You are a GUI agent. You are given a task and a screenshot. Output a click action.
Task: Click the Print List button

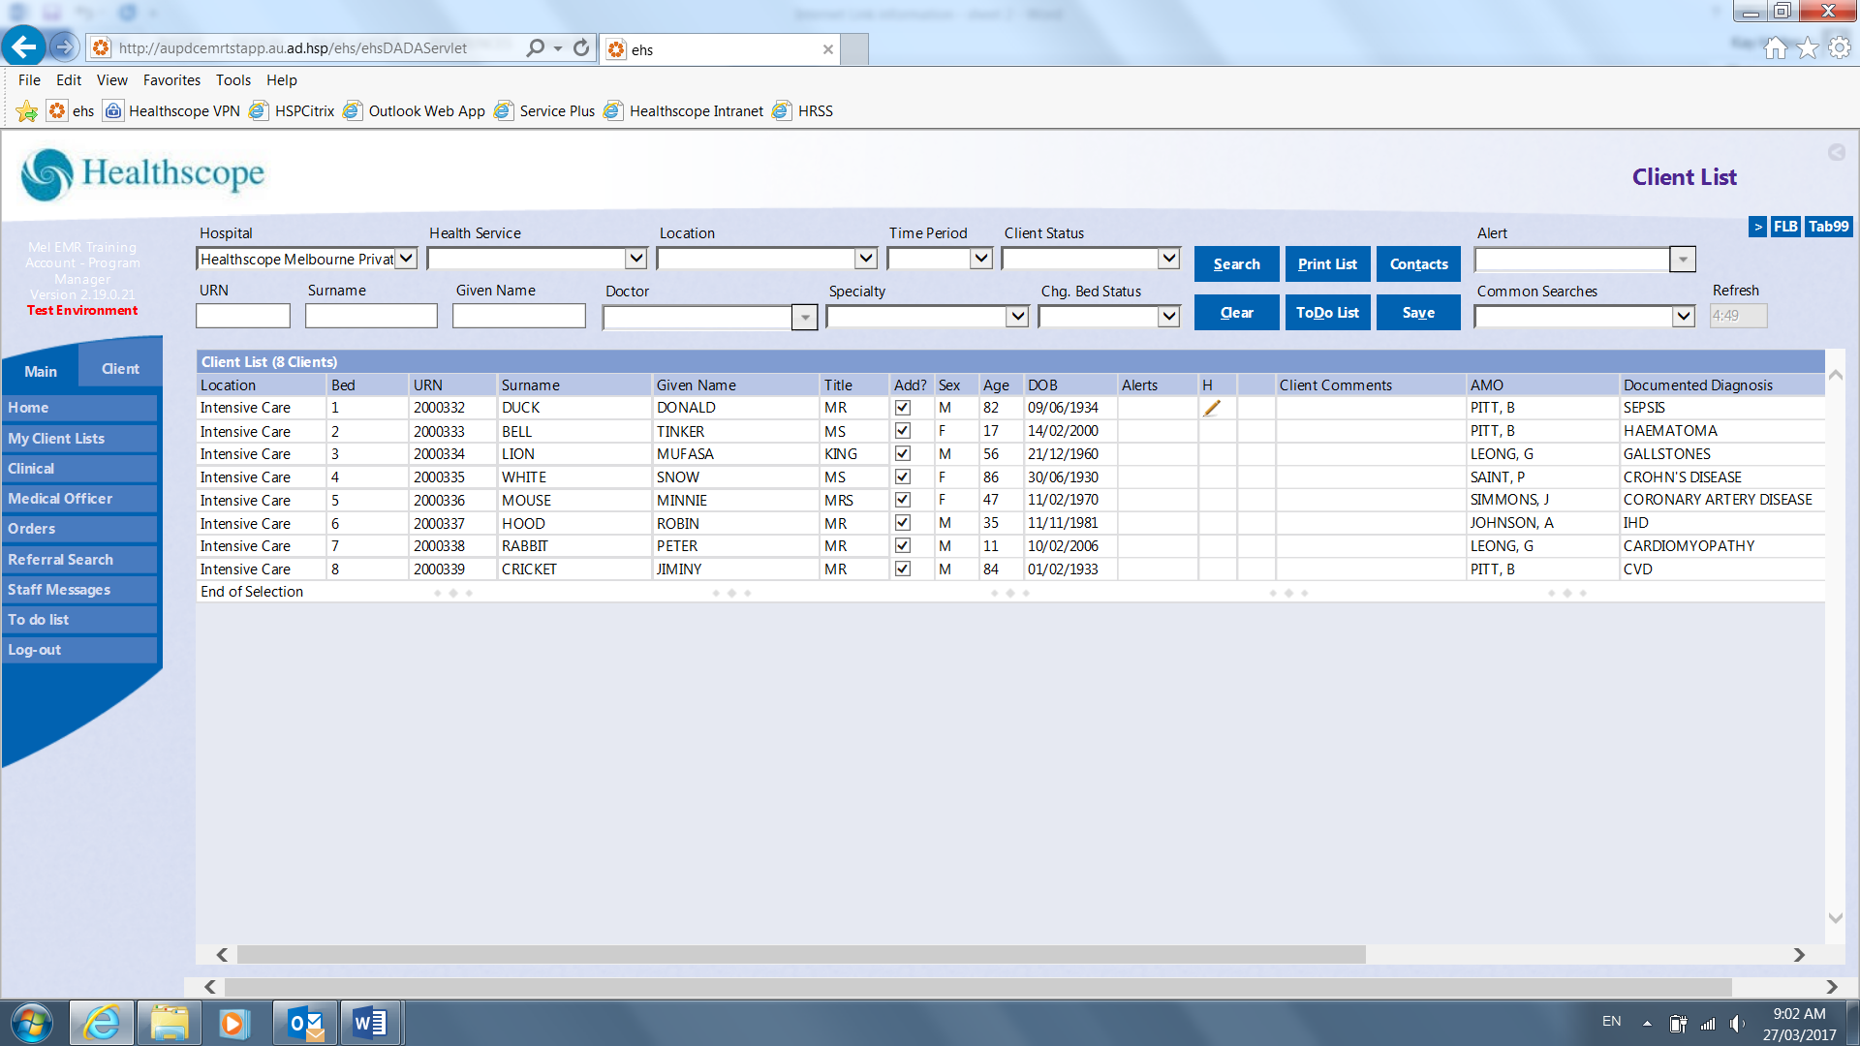pos(1327,264)
